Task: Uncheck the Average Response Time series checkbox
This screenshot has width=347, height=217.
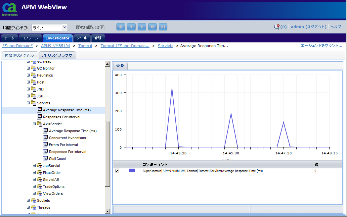Action: 117,171
